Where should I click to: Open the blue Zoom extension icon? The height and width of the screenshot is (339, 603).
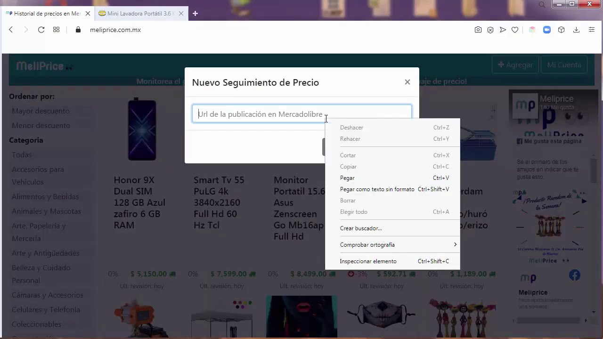click(x=547, y=30)
